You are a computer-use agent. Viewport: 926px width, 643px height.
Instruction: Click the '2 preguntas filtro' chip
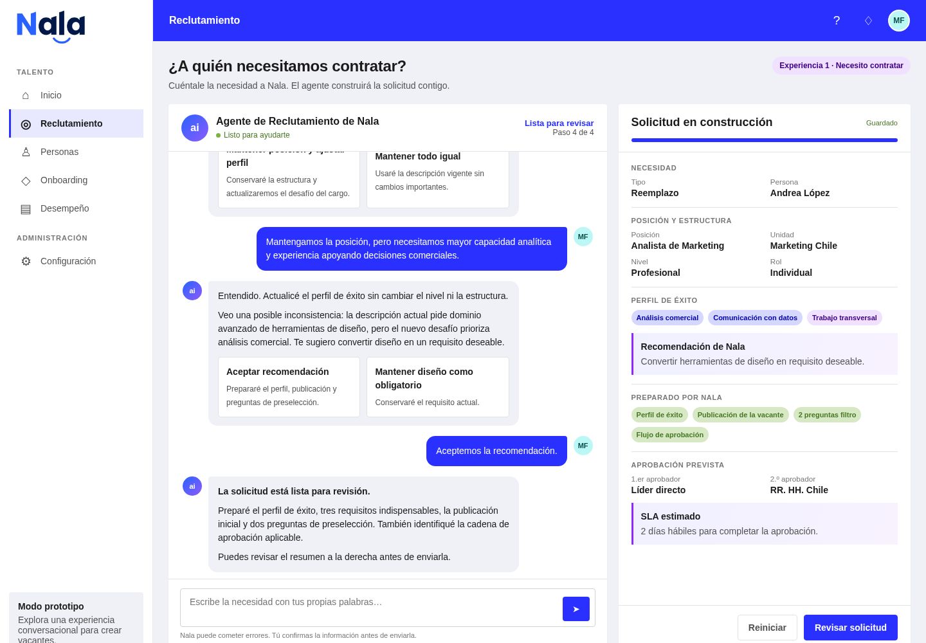pyautogui.click(x=828, y=415)
